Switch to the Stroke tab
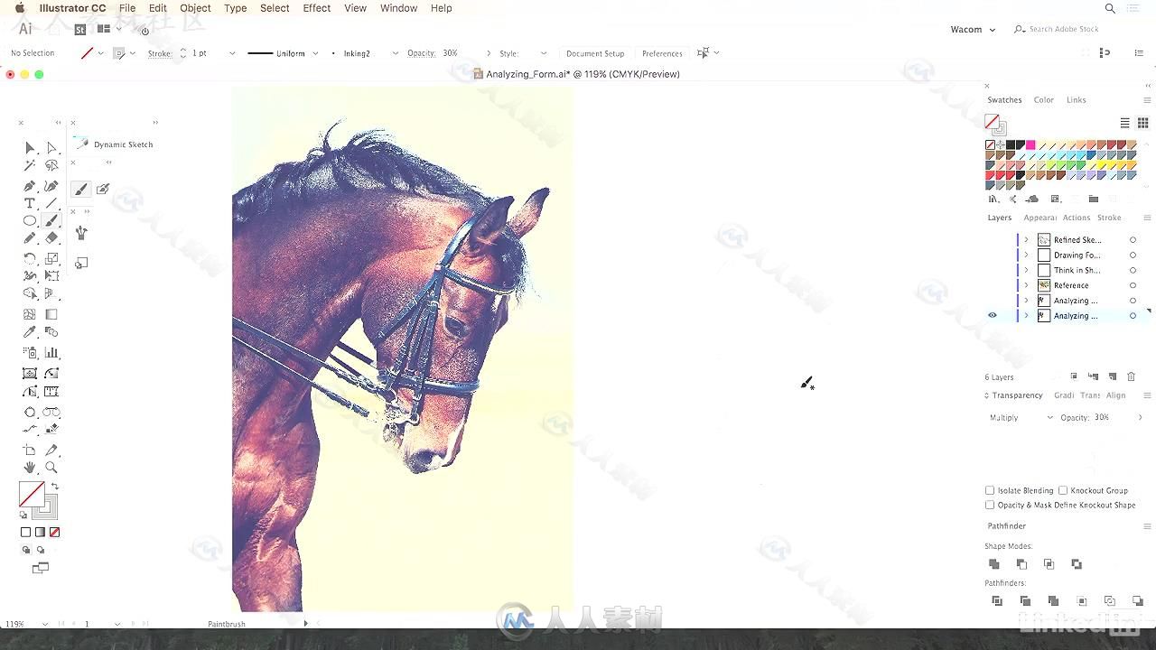This screenshot has width=1156, height=650. [x=1109, y=218]
